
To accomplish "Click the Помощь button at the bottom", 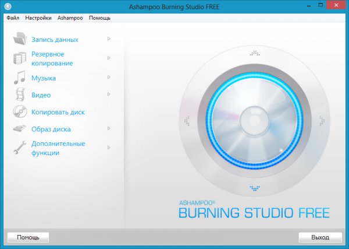I will [x=28, y=237].
